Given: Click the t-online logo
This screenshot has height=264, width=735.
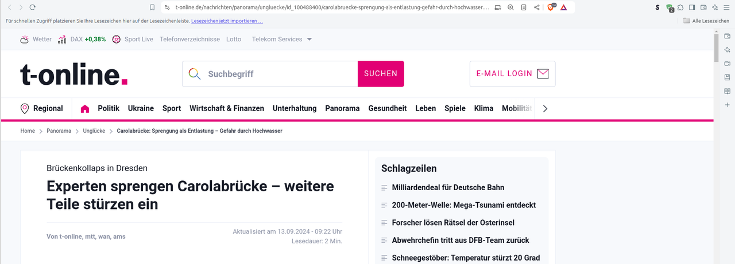Looking at the screenshot, I should [74, 74].
